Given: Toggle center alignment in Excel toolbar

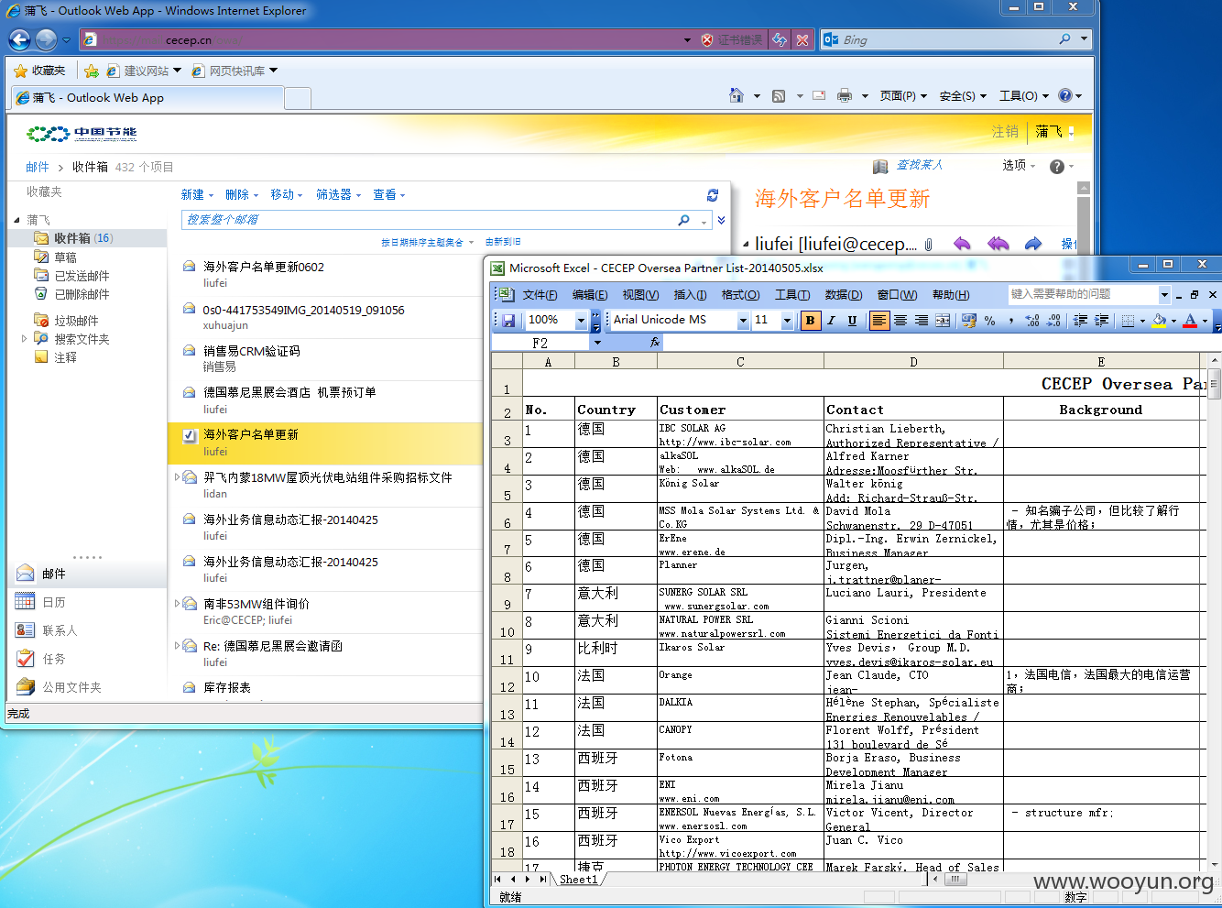Looking at the screenshot, I should 900,320.
